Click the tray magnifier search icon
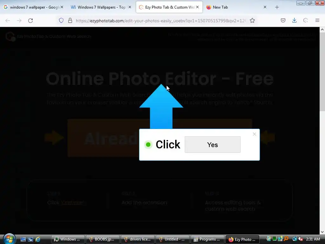Viewport: 325px width, 244px height. [x=286, y=239]
